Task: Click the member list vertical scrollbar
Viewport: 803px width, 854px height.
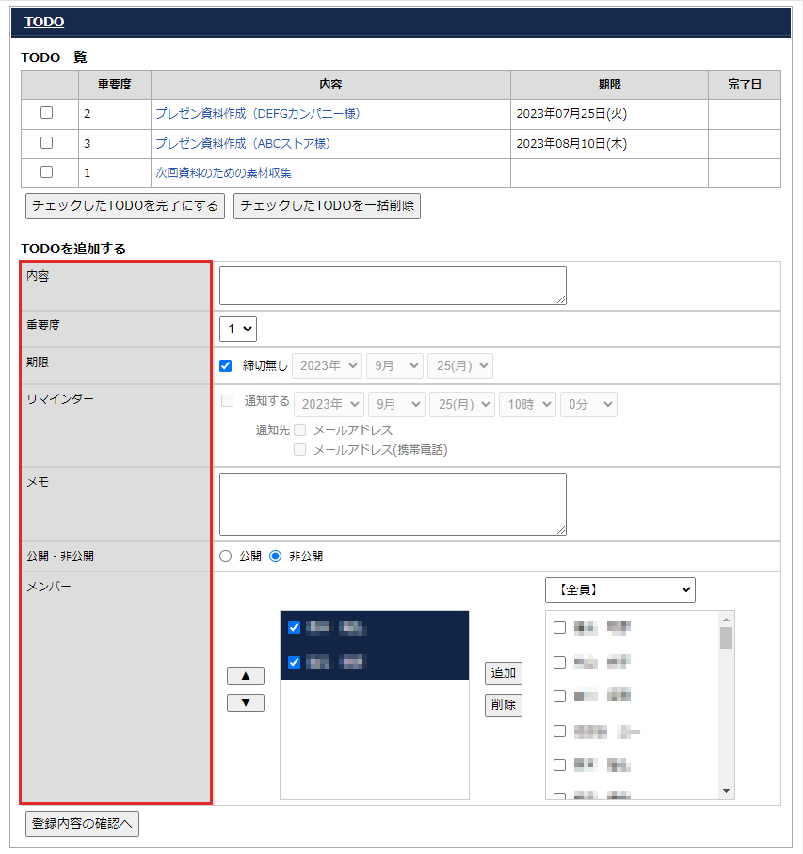Action: (726, 704)
